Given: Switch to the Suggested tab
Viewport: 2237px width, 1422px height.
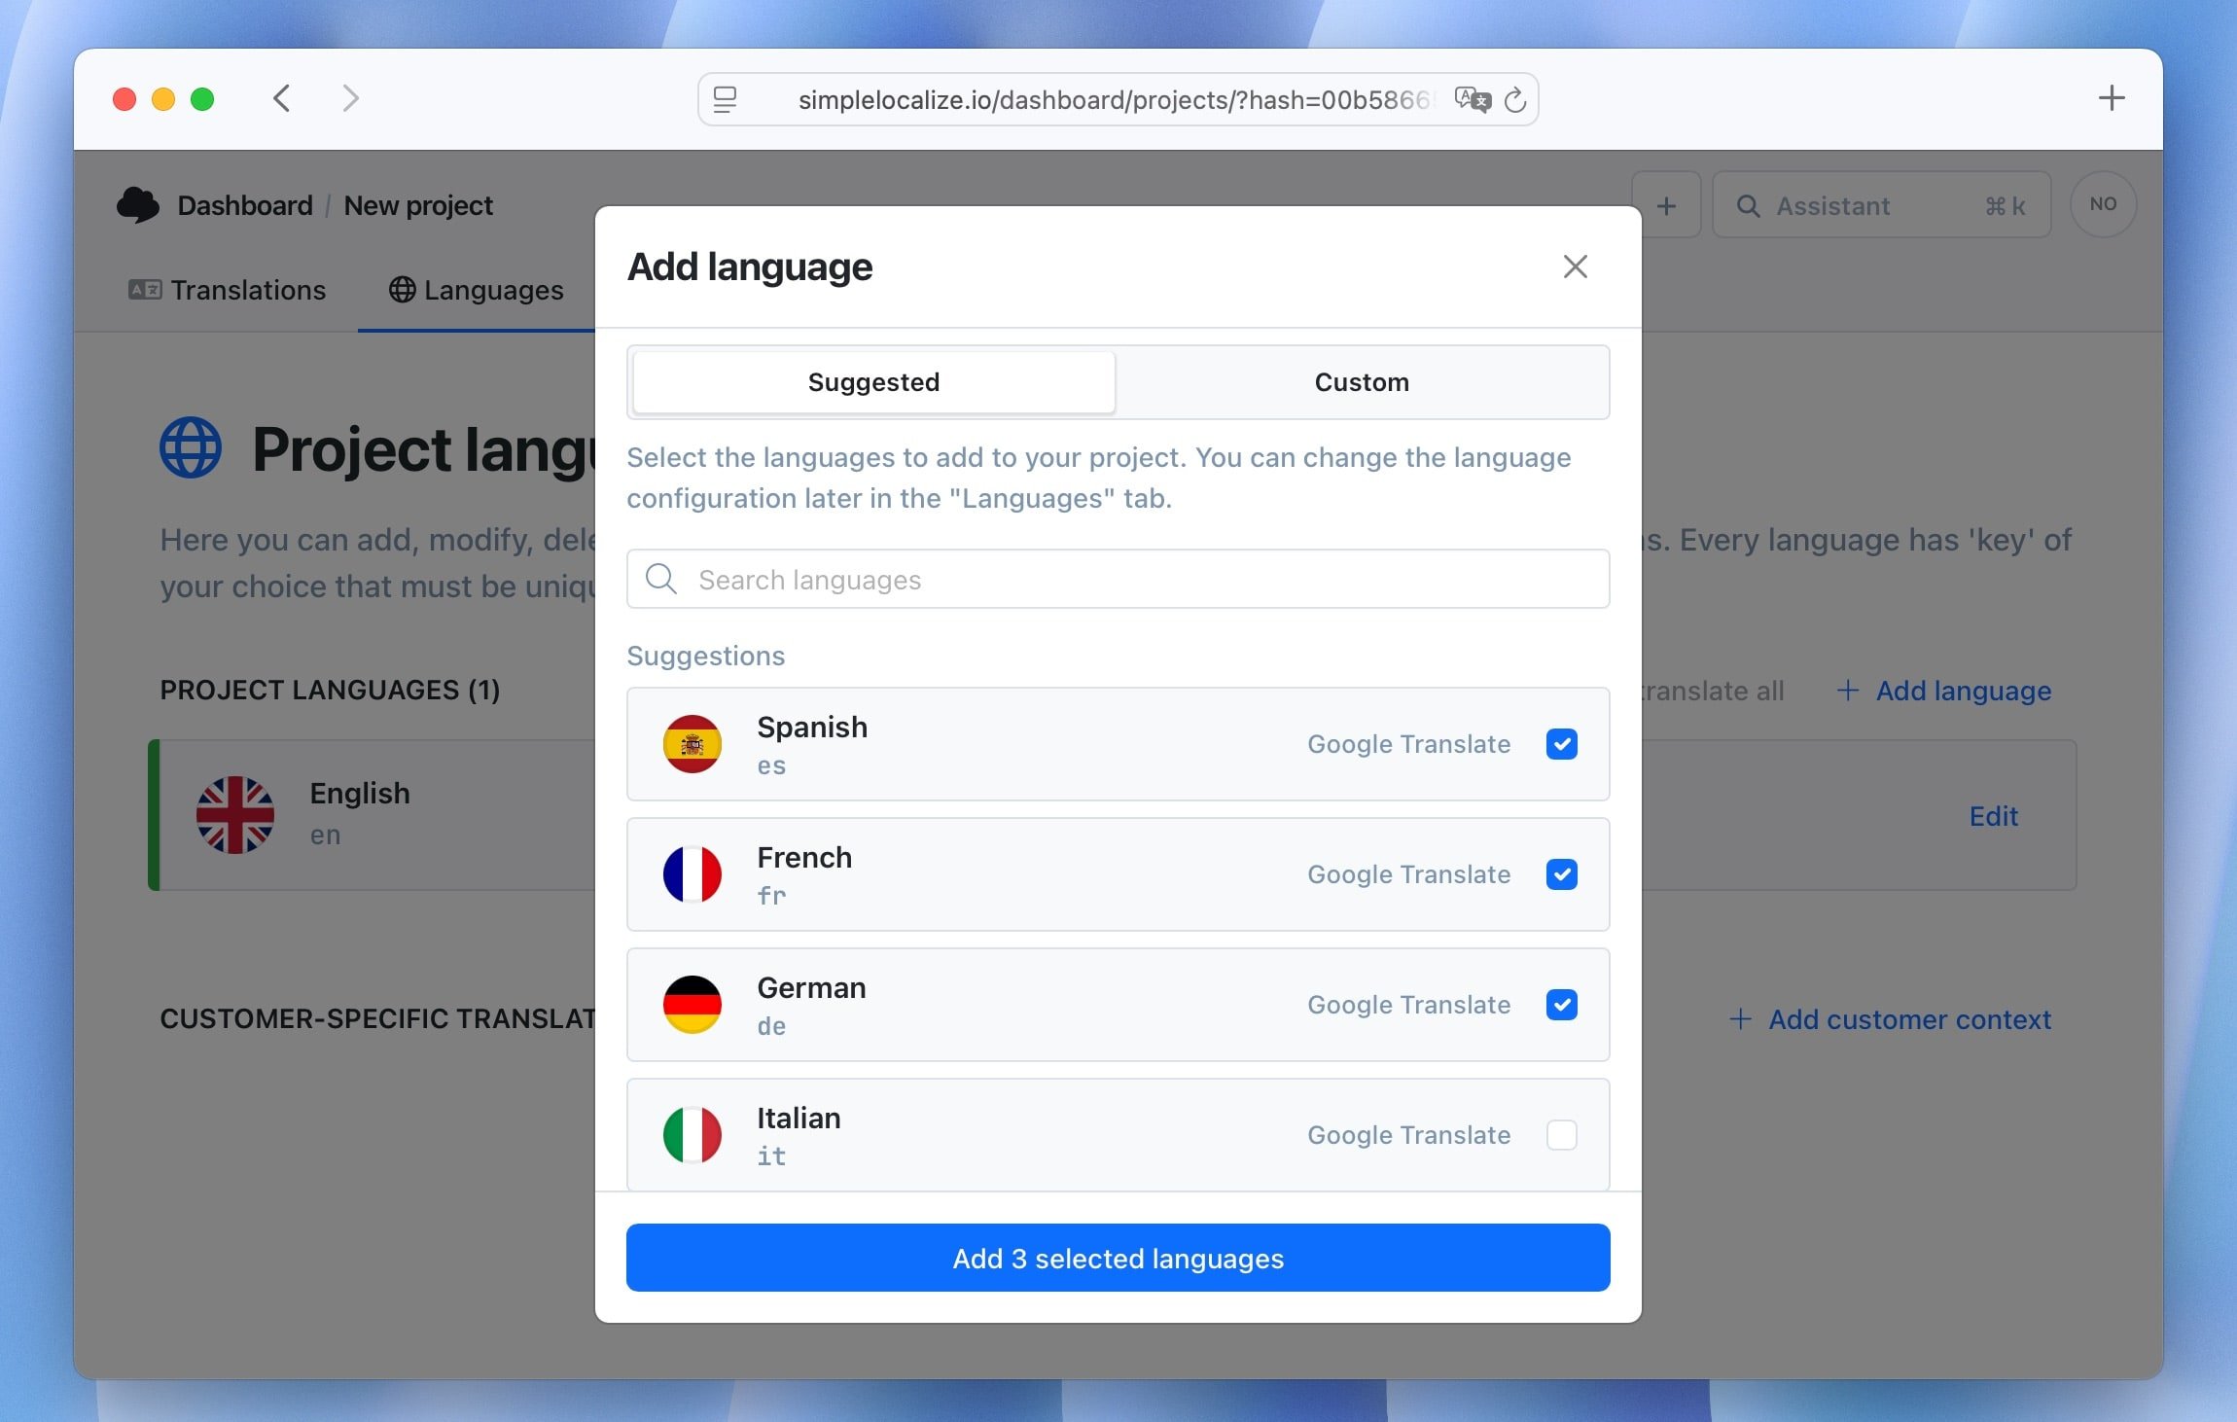Looking at the screenshot, I should point(873,382).
